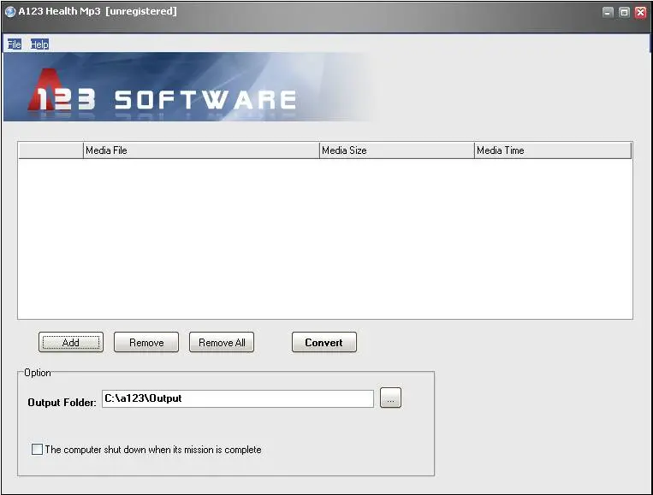Click the Media File column header
The height and width of the screenshot is (495, 653).
[201, 150]
